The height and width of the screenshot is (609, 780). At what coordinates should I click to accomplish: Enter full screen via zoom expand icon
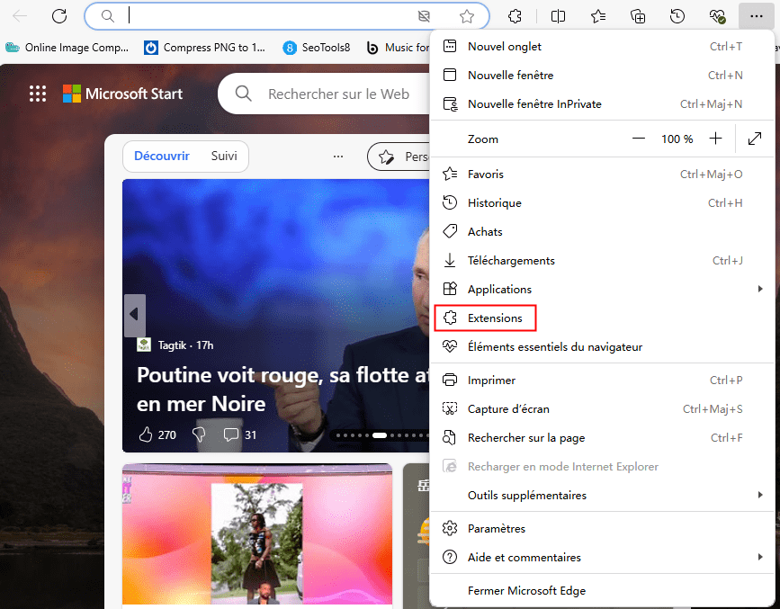pos(755,139)
